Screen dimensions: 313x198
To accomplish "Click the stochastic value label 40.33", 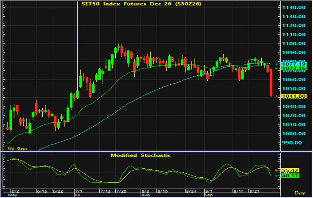I will tap(290, 176).
